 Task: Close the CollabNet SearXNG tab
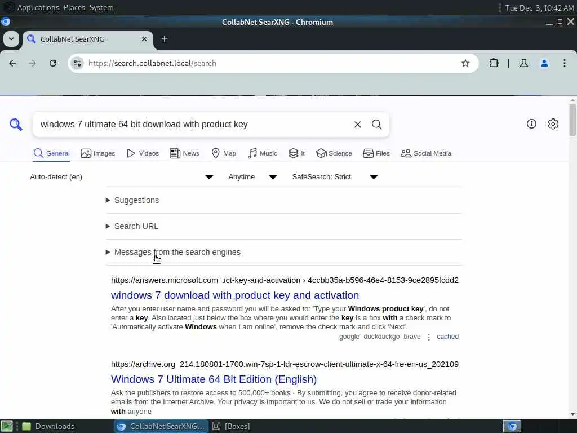tap(144, 39)
